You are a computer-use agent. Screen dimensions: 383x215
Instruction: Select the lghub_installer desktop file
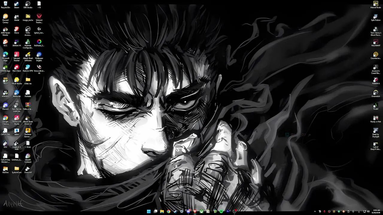tap(39, 30)
